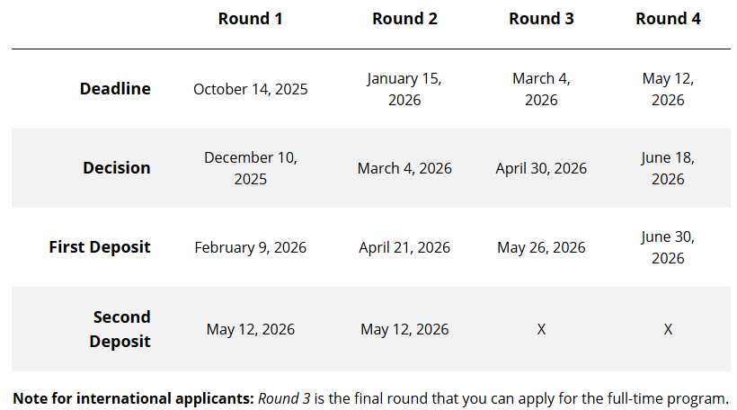Select the Decision row label

click(117, 168)
